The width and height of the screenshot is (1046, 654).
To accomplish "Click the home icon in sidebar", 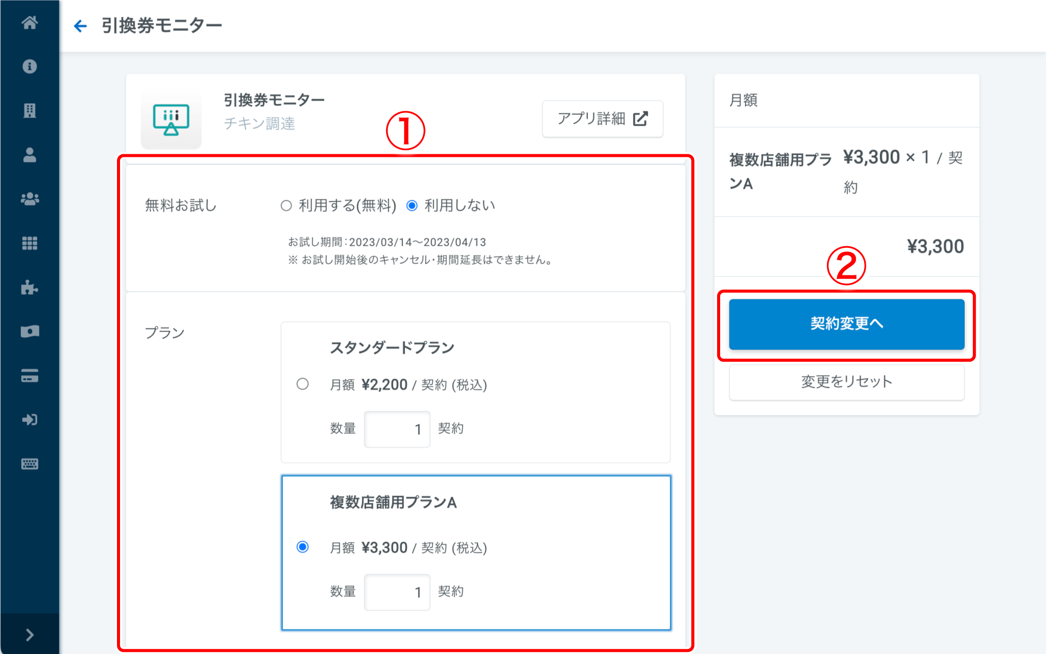I will pos(30,22).
